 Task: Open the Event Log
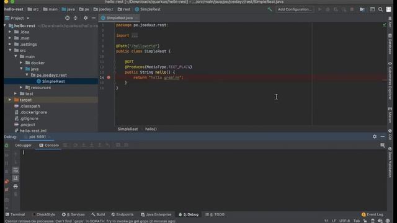[372, 214]
